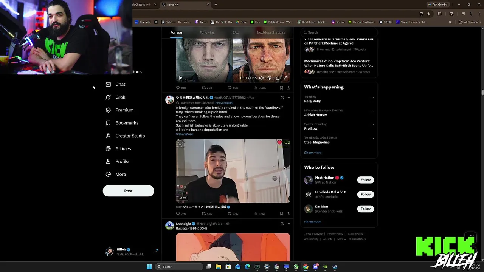This screenshot has width=484, height=272.
Task: Open the More menu in X sidebar
Action: 116,174
